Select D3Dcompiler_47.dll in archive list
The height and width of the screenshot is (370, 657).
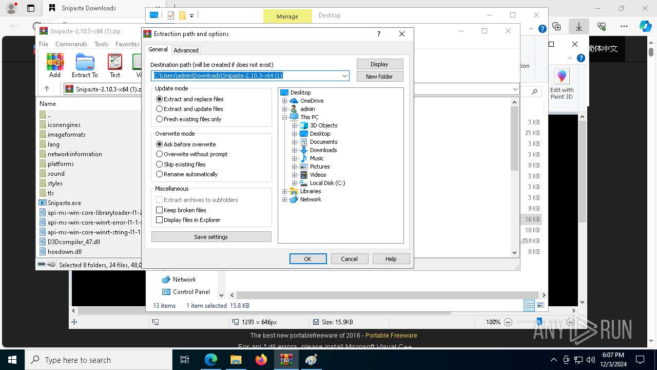pyautogui.click(x=69, y=242)
